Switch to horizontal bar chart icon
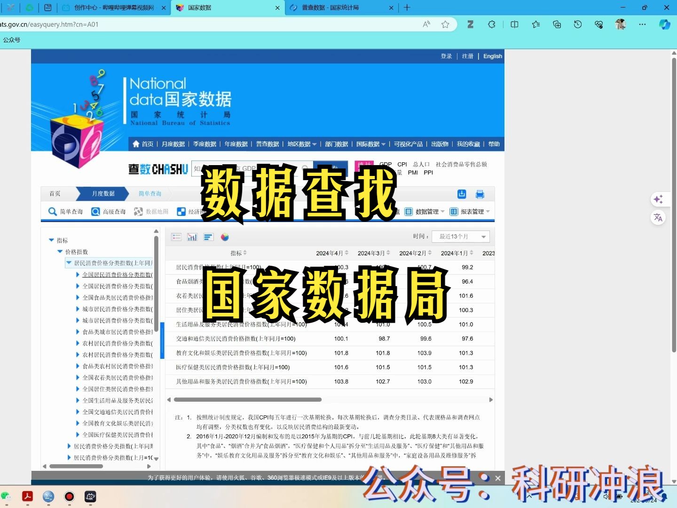This screenshot has height=508, width=677. [208, 237]
